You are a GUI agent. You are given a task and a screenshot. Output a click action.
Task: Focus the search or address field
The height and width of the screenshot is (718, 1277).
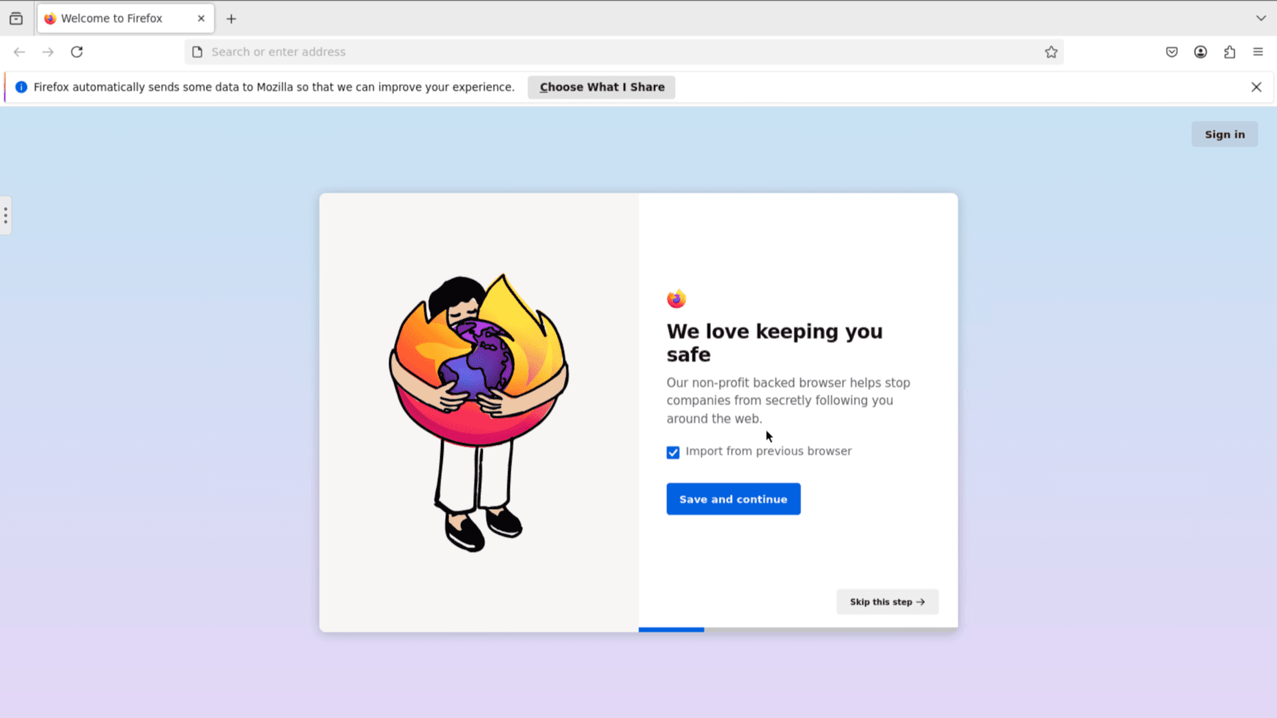click(x=624, y=52)
